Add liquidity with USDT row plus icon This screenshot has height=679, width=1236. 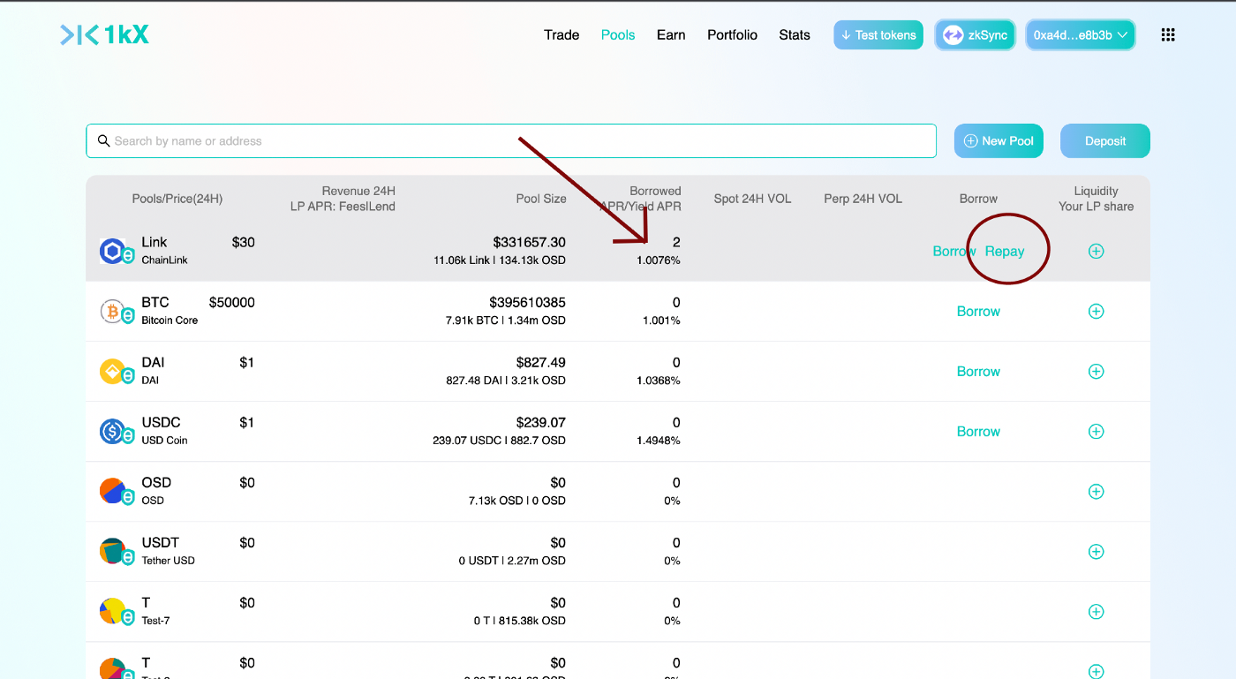click(x=1096, y=551)
